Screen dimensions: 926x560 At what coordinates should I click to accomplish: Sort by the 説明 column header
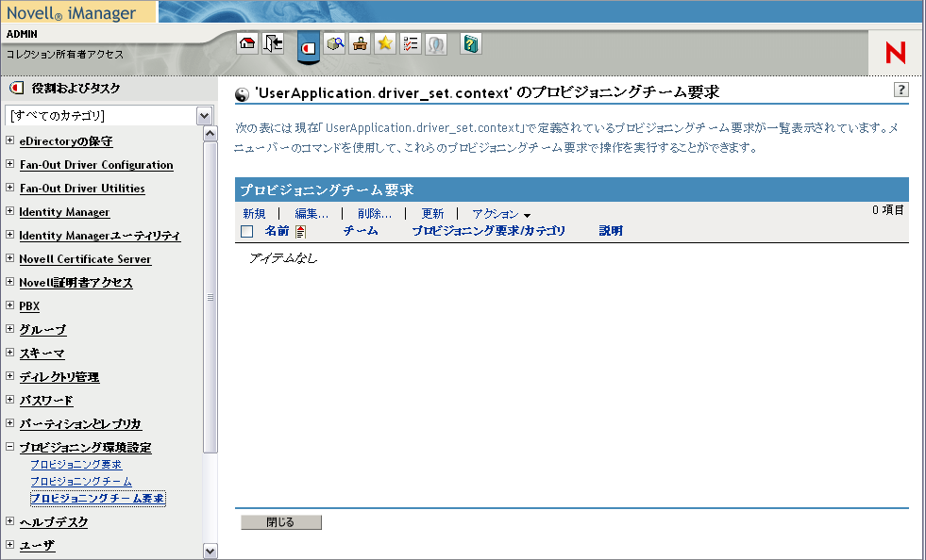(x=611, y=231)
